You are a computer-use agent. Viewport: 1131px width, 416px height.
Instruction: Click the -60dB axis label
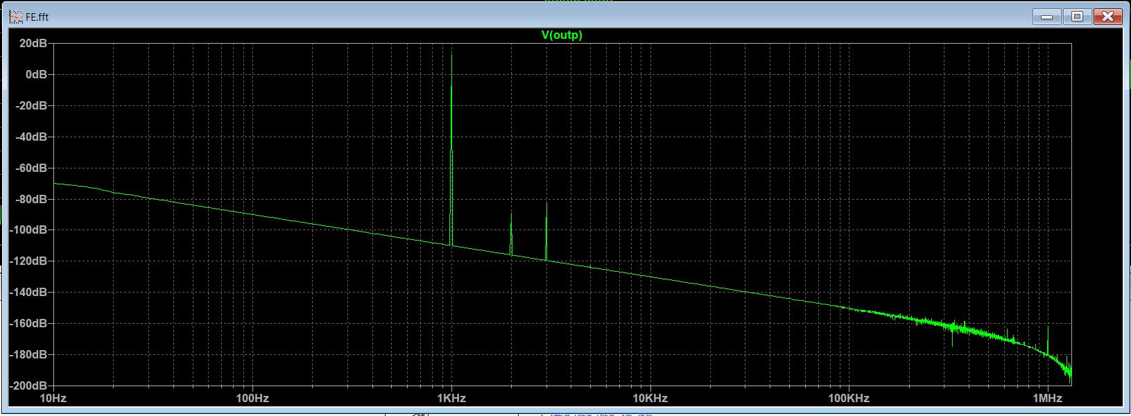31,168
